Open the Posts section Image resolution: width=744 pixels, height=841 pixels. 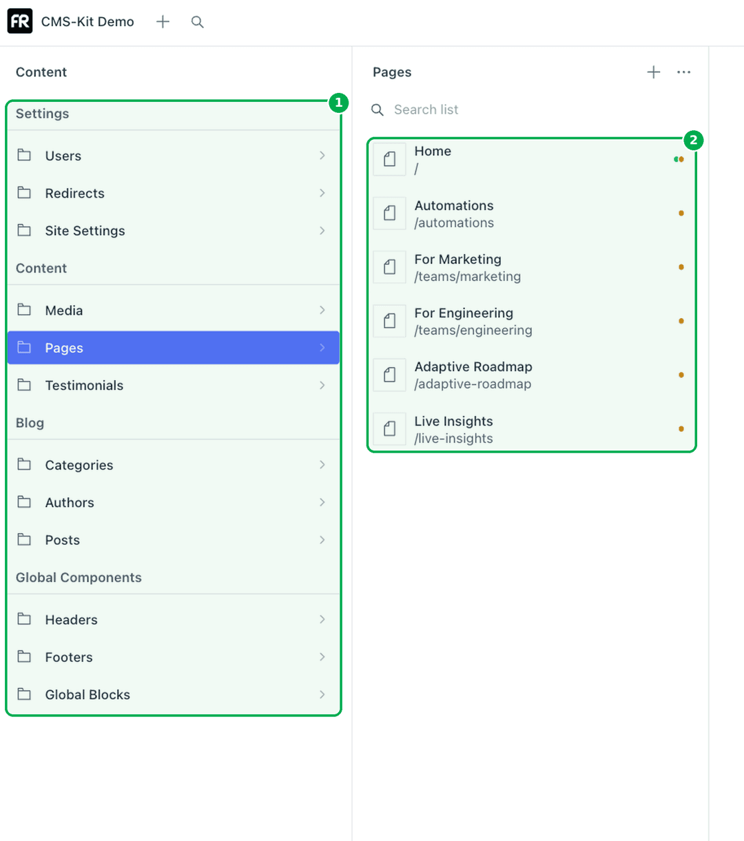click(174, 540)
